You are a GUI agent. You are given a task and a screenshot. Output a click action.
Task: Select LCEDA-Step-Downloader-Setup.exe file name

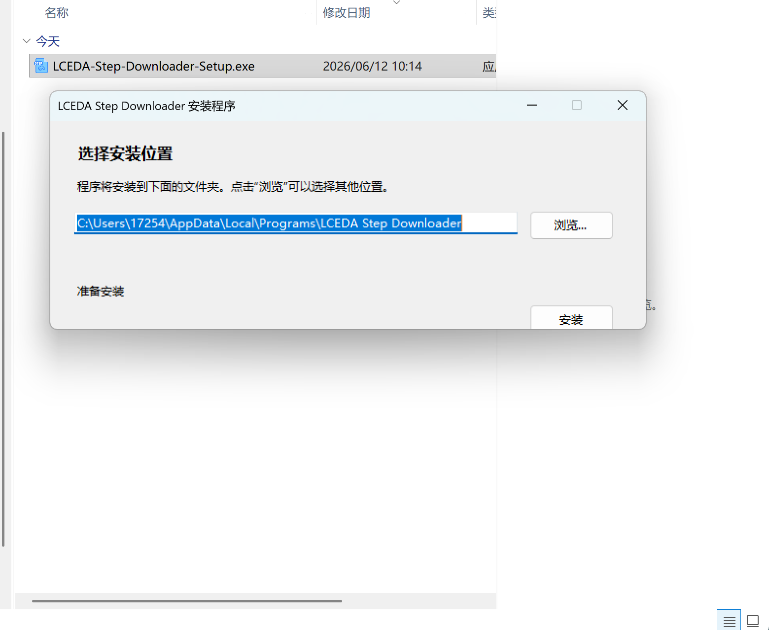click(154, 66)
